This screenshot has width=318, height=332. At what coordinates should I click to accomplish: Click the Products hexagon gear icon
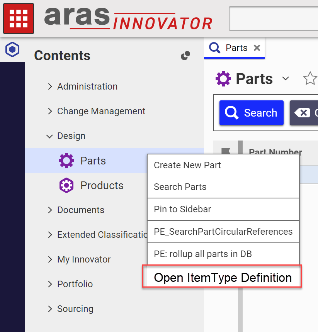coord(66,185)
